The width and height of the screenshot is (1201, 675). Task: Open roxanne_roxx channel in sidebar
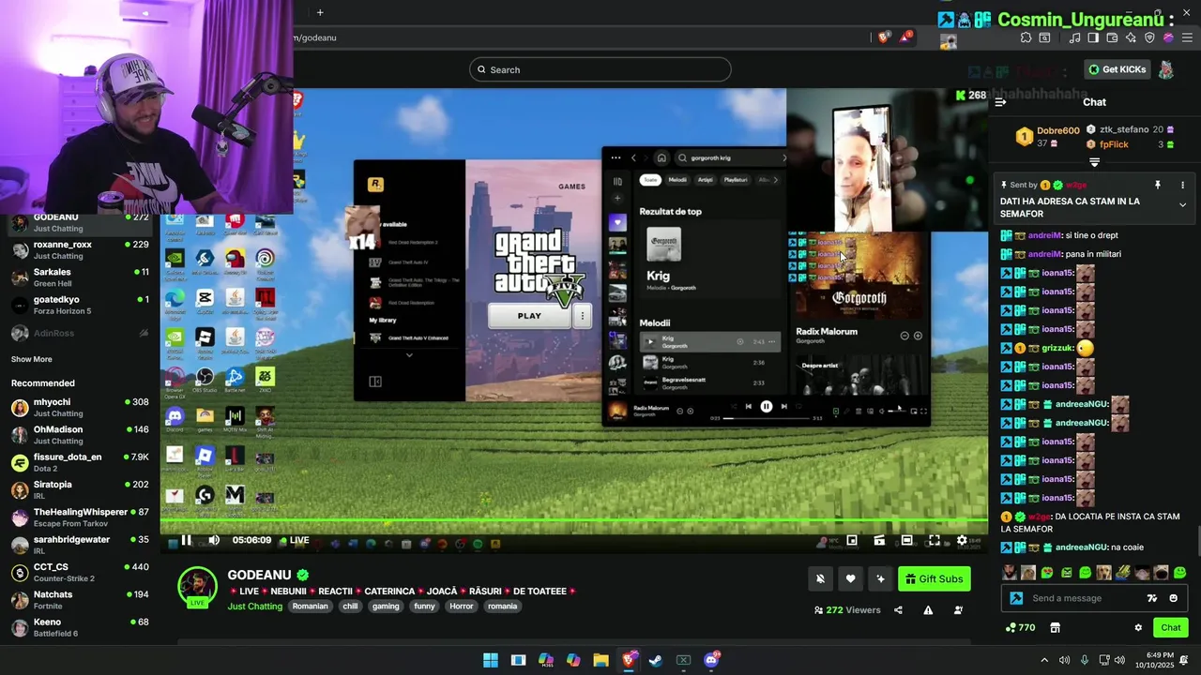(80, 249)
